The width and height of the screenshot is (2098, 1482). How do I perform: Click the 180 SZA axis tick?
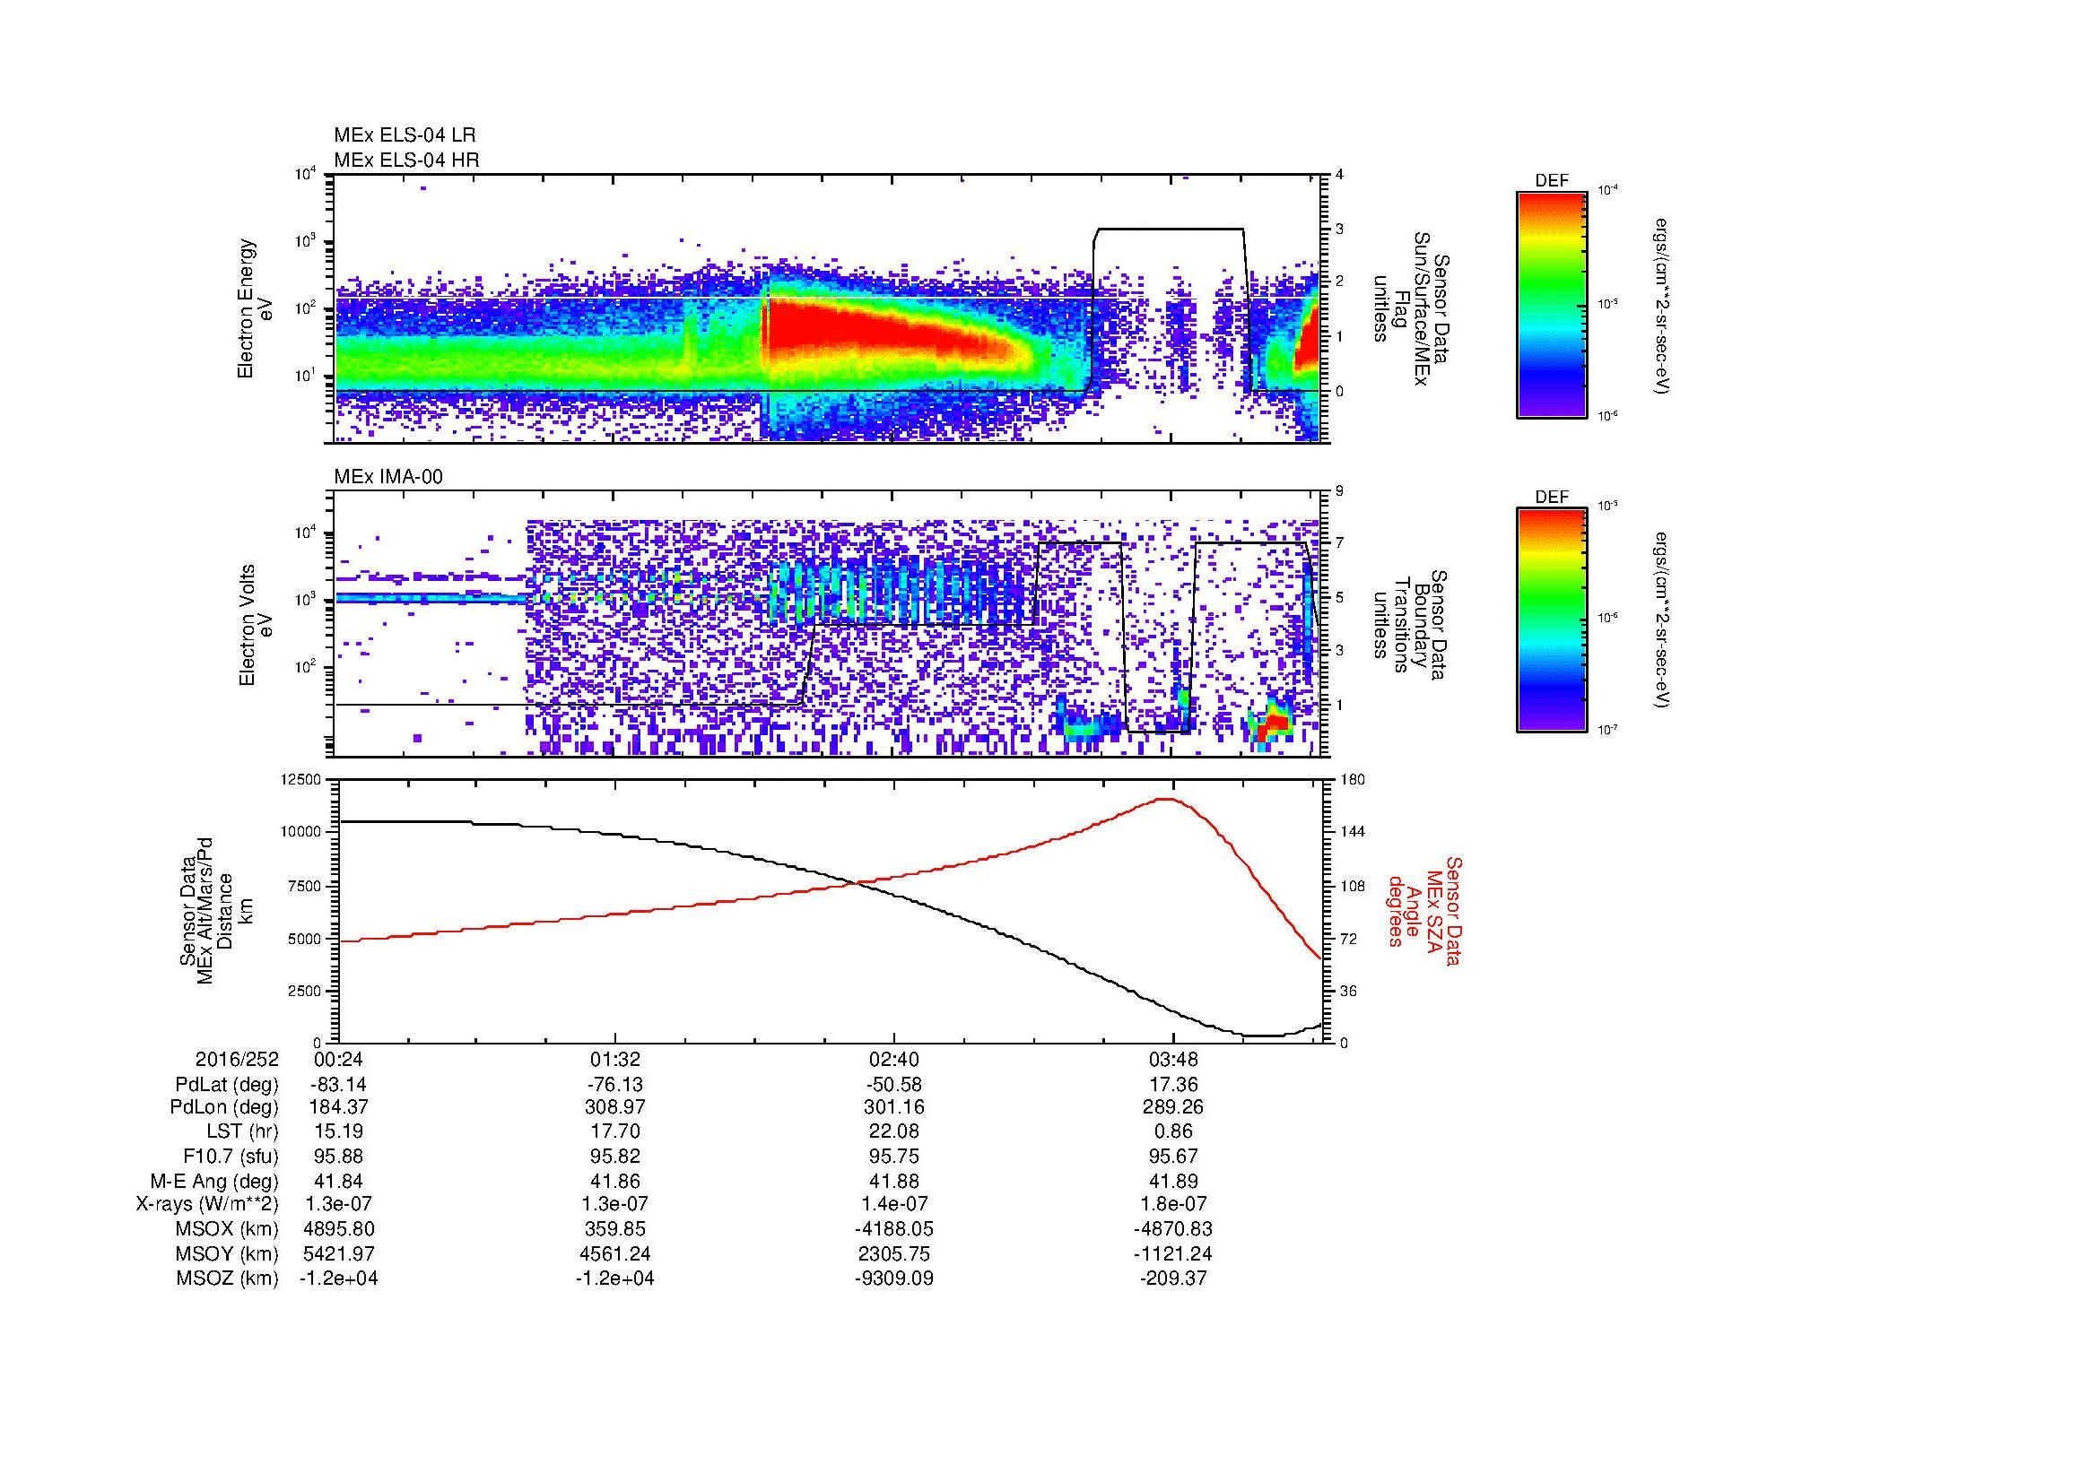coord(1354,780)
